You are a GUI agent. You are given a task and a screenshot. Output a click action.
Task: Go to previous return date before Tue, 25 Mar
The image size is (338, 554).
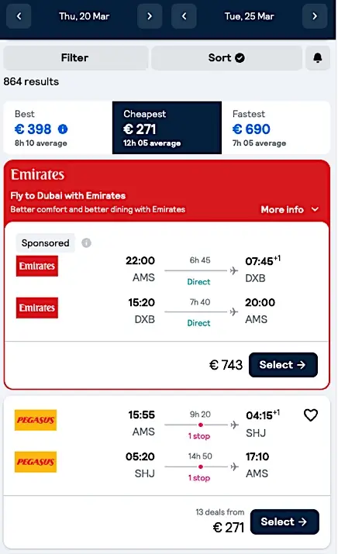pyautogui.click(x=184, y=16)
